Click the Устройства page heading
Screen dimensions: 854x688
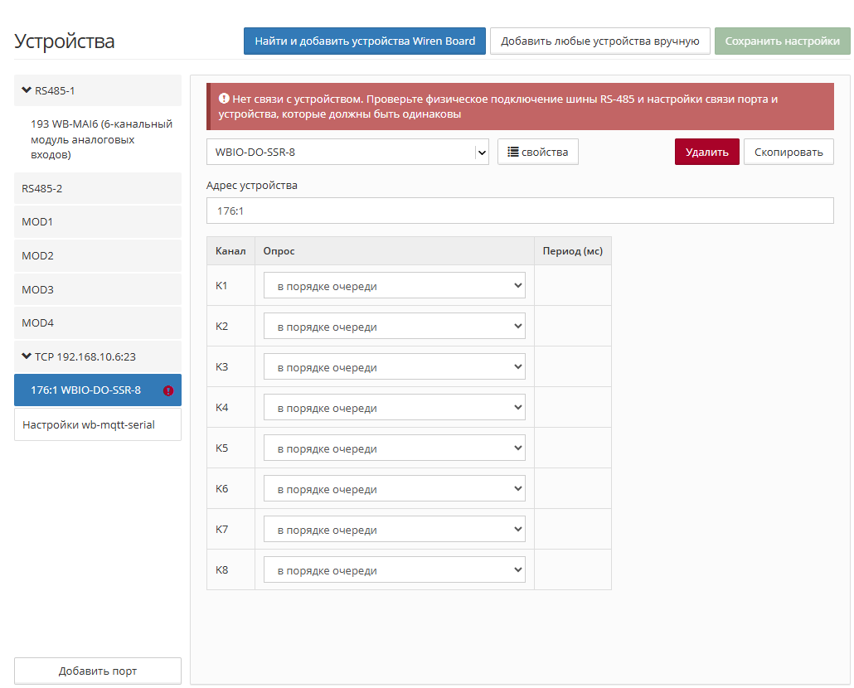(x=65, y=41)
